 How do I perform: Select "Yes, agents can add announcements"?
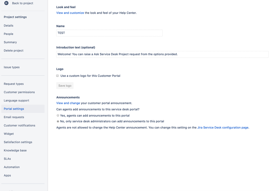(x=58, y=115)
